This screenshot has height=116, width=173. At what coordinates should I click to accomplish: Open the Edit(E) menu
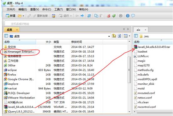pos(23,9)
